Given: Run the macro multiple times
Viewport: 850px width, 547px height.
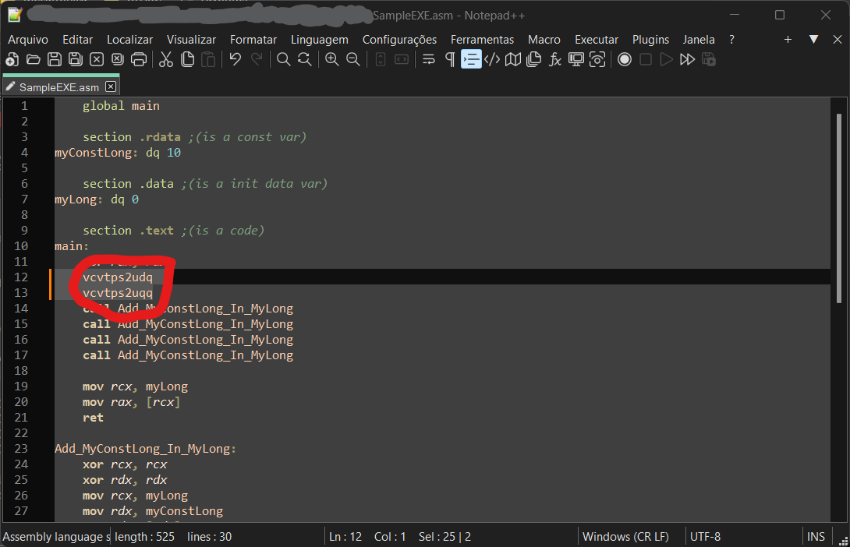Looking at the screenshot, I should click(x=689, y=59).
